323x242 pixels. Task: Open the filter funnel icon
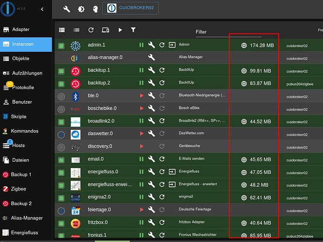coord(133,30)
